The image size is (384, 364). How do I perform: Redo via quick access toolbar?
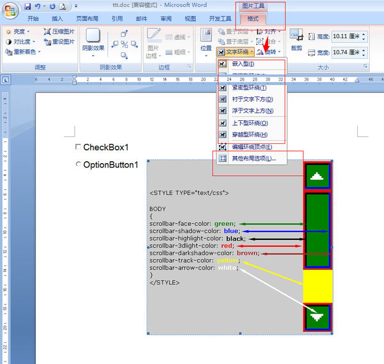point(52,6)
